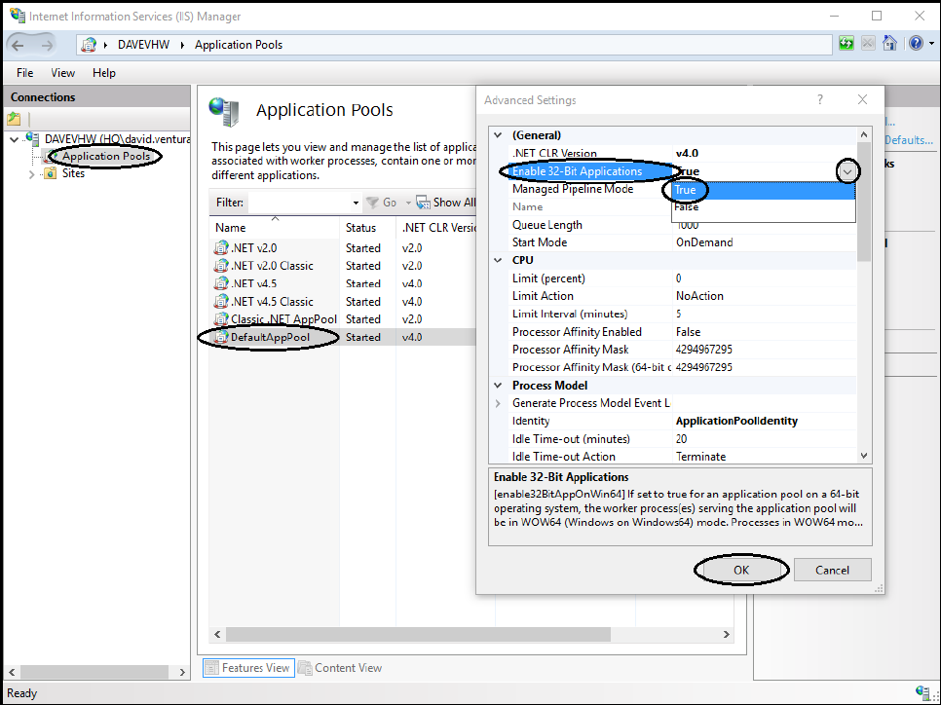Select Application Pools in Connections tree
Image resolution: width=941 pixels, height=705 pixels.
click(106, 156)
